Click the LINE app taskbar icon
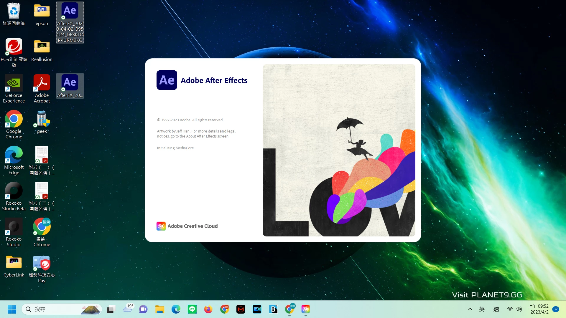This screenshot has width=566, height=318. click(x=192, y=309)
